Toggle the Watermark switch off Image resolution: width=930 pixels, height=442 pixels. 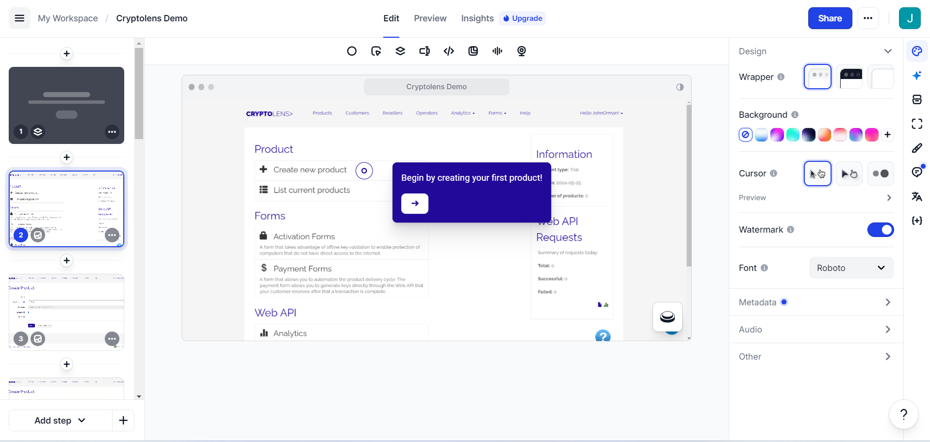point(881,230)
